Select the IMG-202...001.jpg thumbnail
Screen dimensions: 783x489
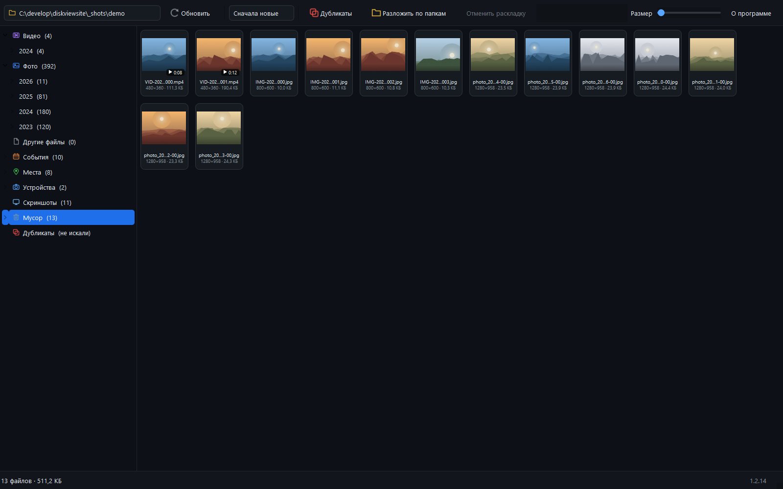point(329,63)
